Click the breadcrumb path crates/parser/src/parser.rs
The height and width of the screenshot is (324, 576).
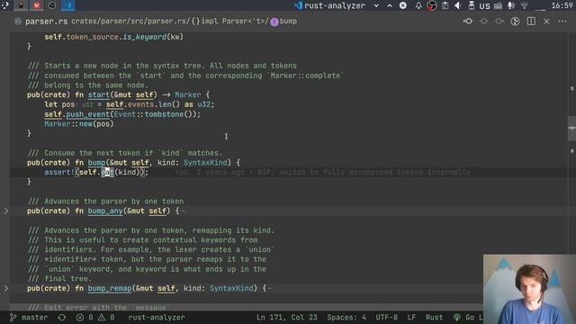130,22
